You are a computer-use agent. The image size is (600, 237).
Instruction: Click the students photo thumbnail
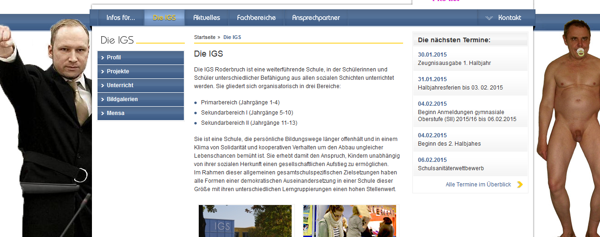(x=350, y=221)
